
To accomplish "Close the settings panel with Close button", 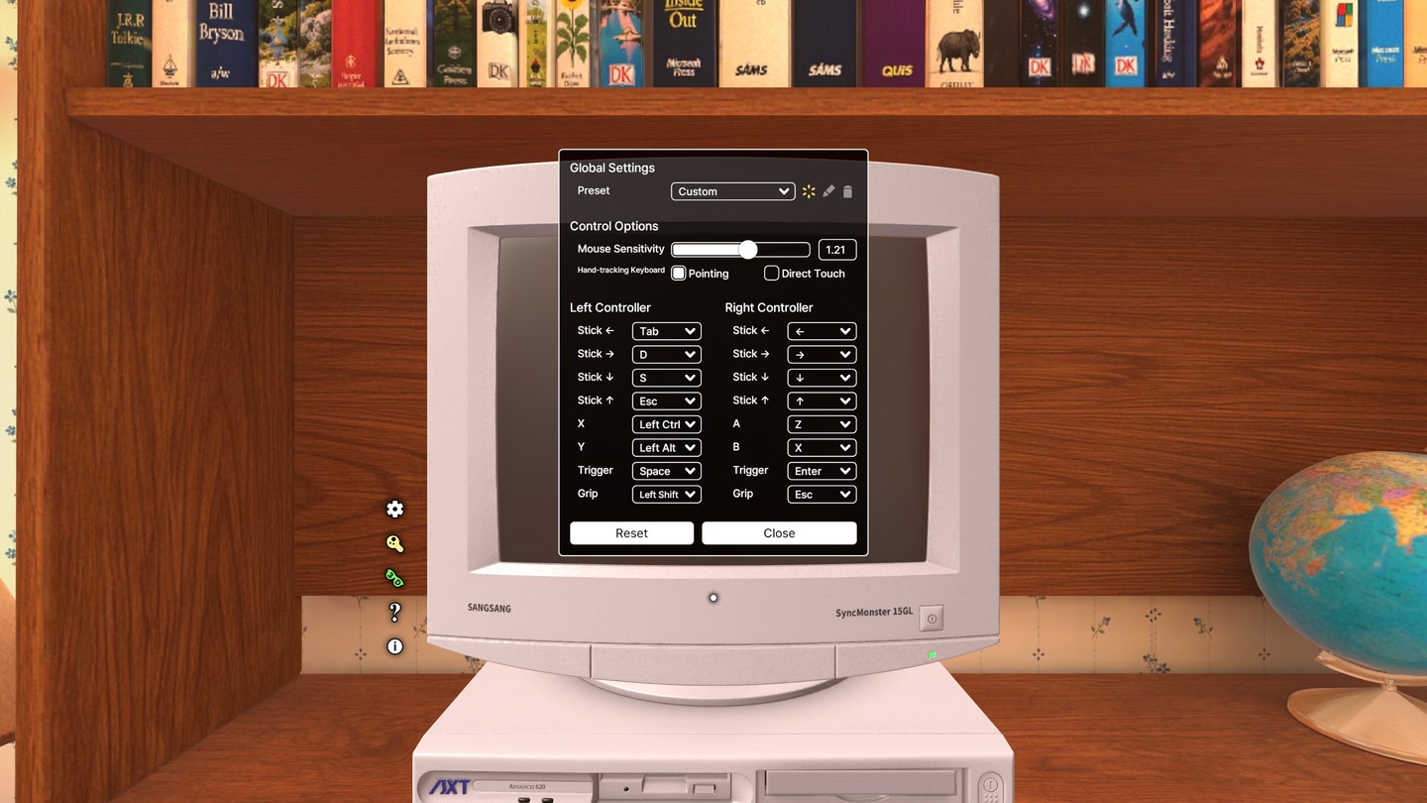I will (x=779, y=533).
